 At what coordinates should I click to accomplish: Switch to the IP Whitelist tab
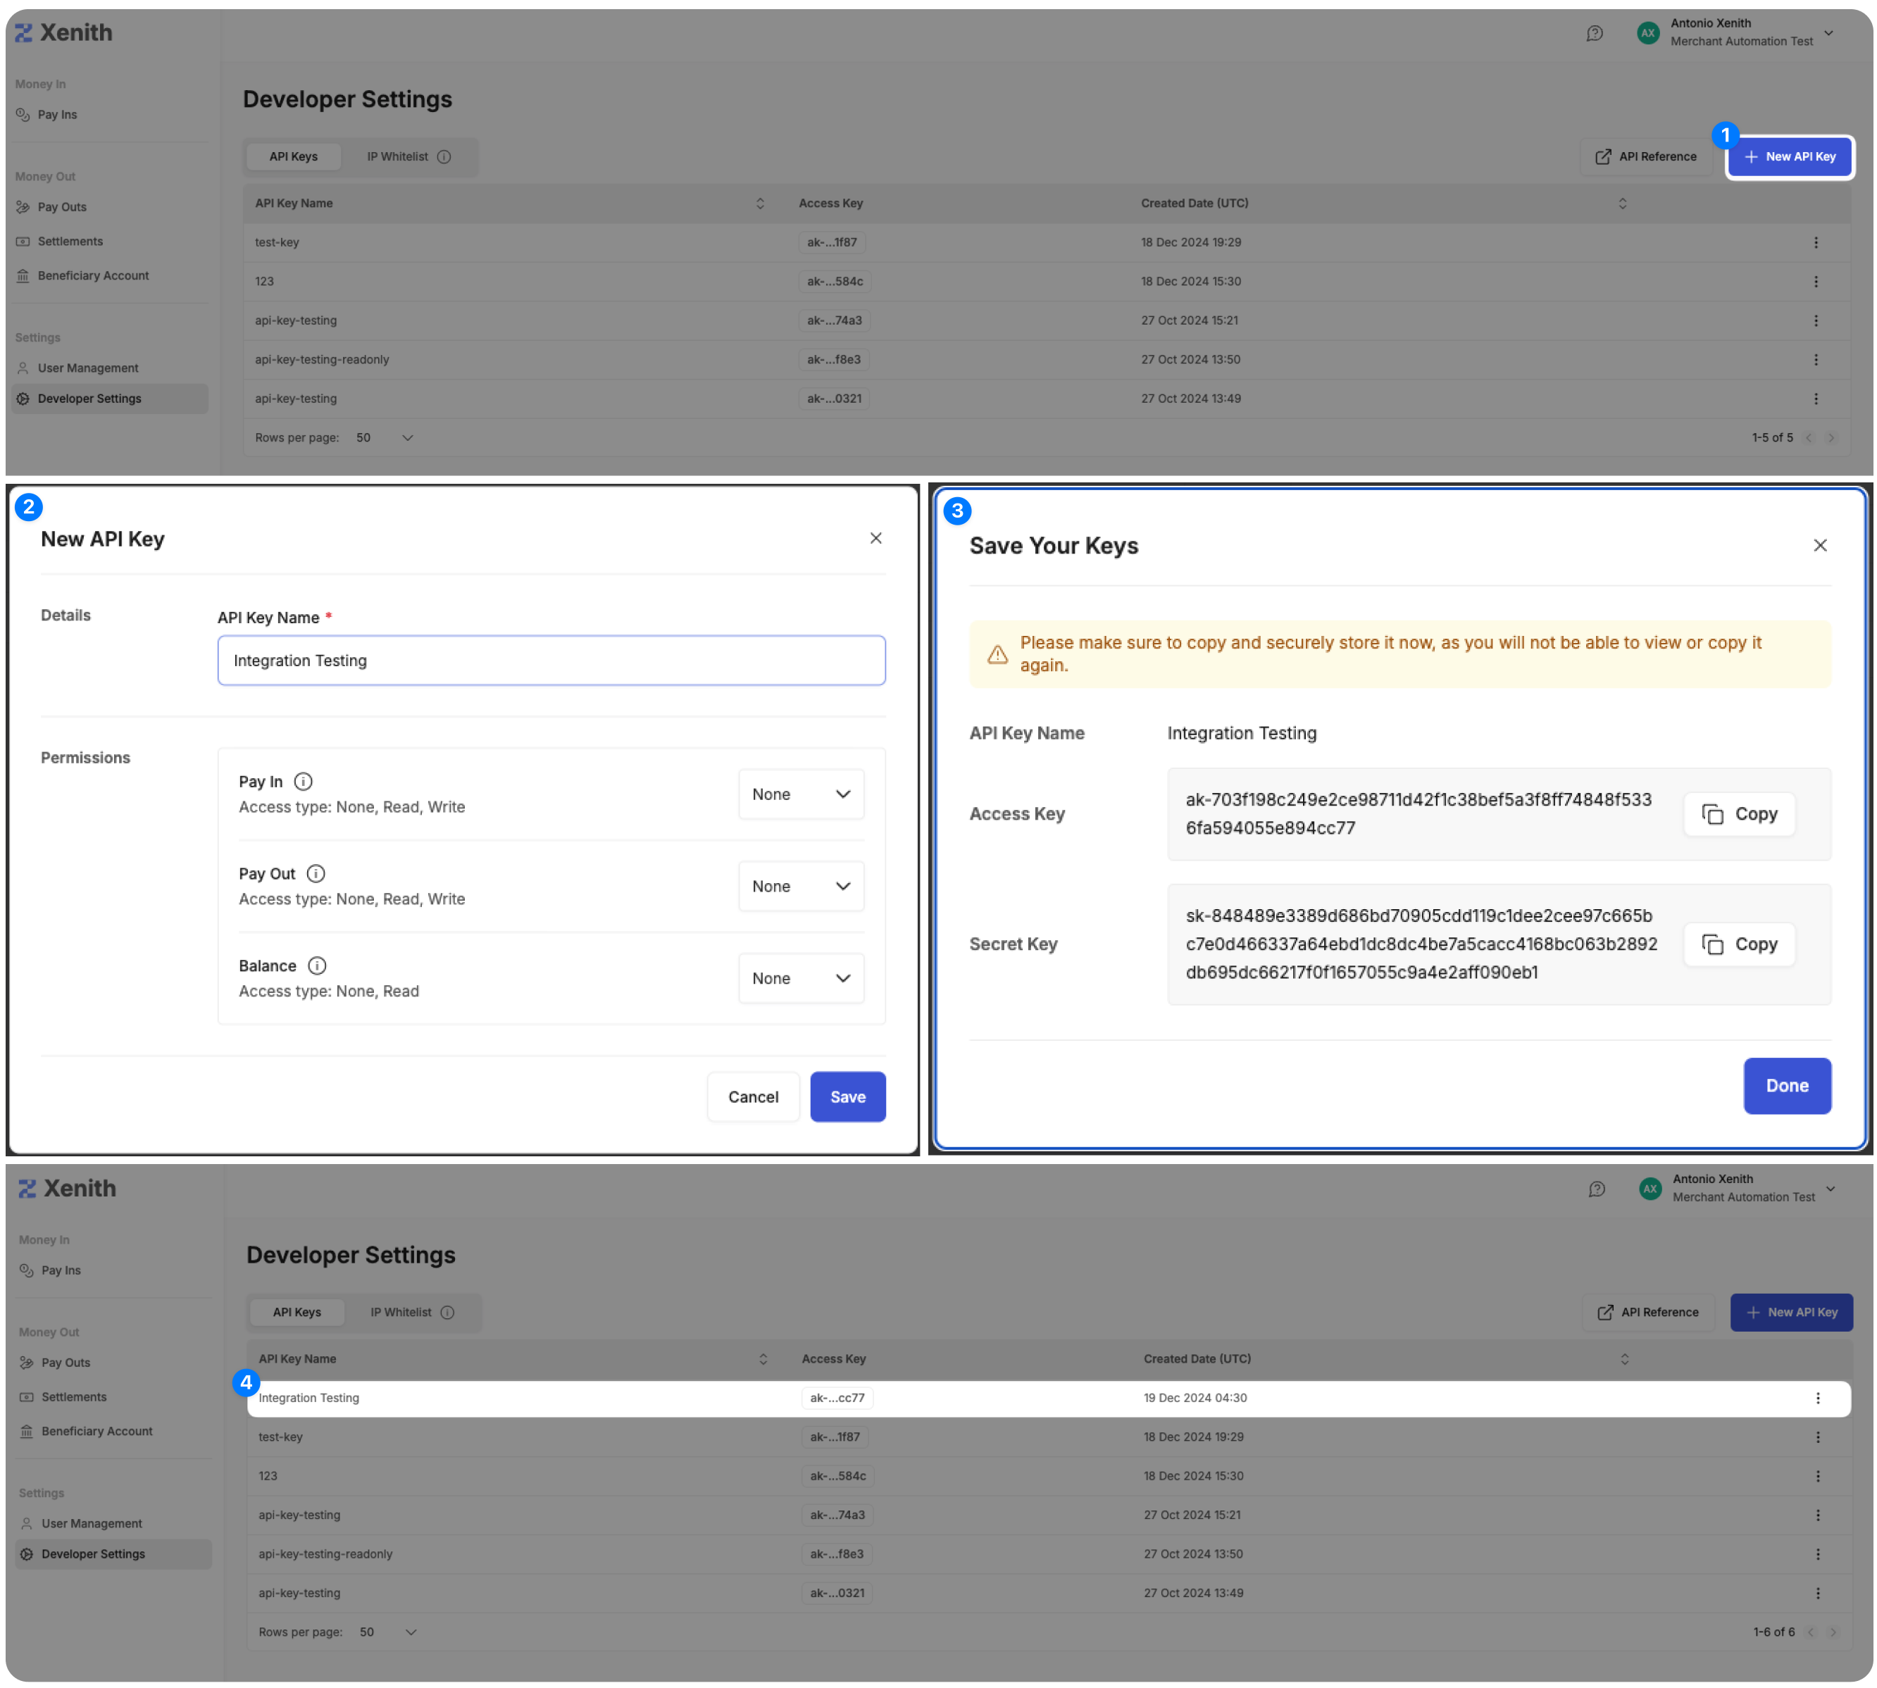coord(398,157)
